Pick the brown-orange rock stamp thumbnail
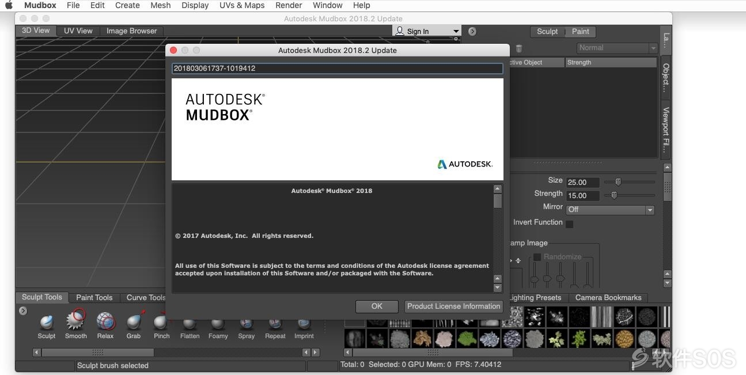This screenshot has width=746, height=375. [x=422, y=338]
